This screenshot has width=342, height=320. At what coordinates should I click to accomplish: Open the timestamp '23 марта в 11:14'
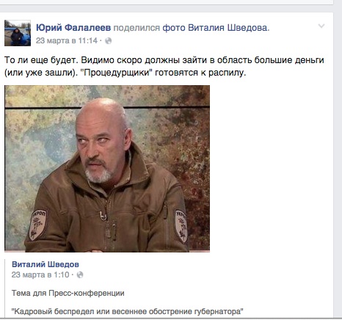coord(67,40)
